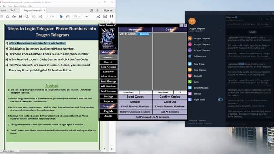The width and height of the screenshot is (274, 154).
Task: Click the orange DT profile avatar
Action: coord(192,21)
